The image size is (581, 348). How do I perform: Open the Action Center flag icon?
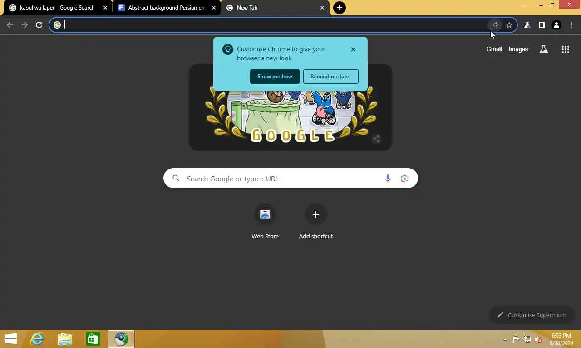point(517,339)
